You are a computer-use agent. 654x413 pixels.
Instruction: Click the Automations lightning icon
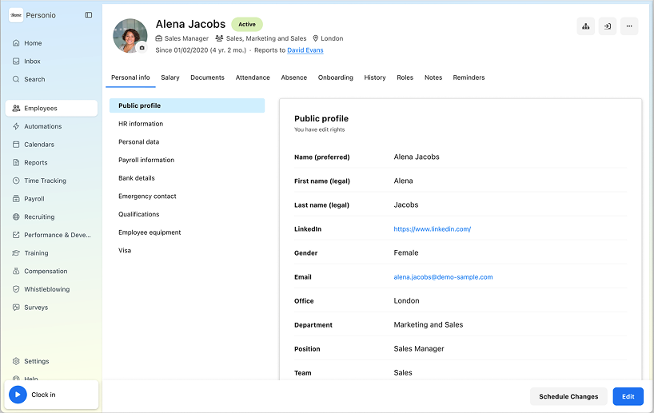(16, 126)
